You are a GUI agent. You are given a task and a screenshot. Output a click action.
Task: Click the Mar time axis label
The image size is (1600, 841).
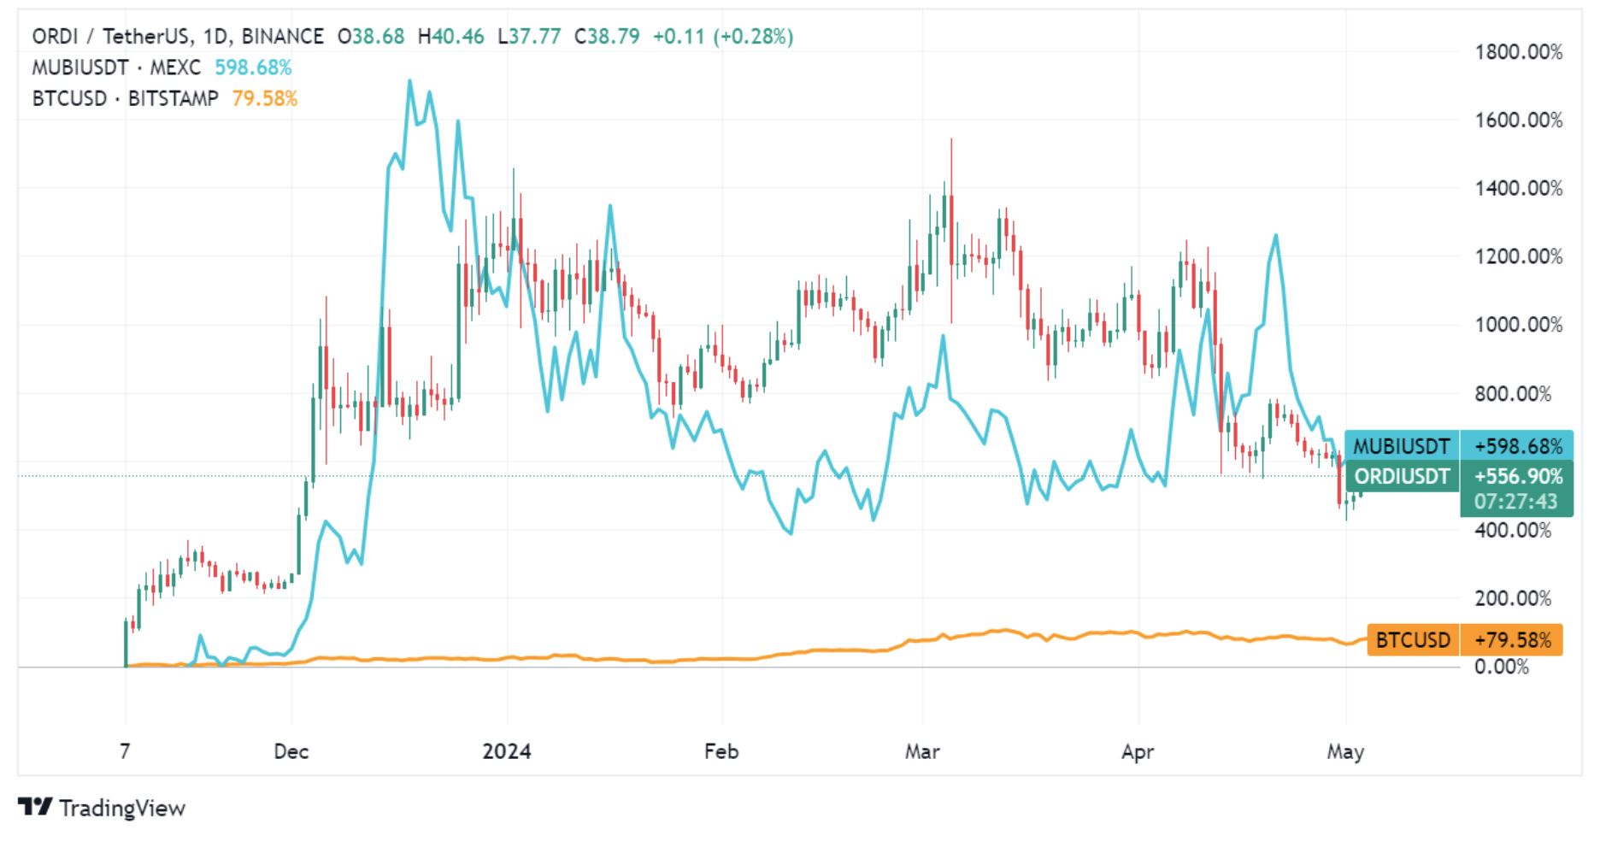click(922, 751)
